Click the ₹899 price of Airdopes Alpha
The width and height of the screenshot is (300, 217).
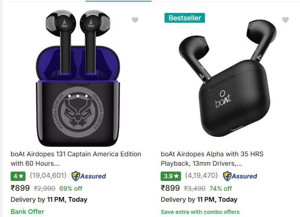click(170, 188)
